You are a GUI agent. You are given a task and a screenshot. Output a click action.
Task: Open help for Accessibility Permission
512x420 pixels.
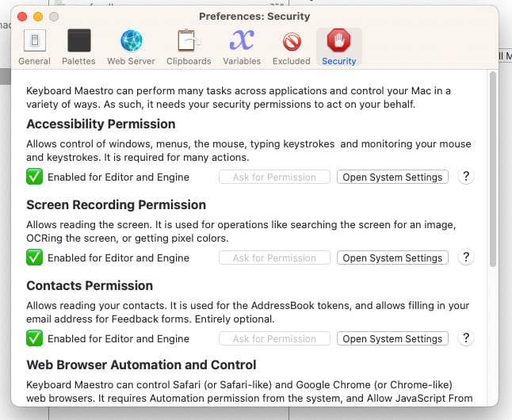pos(466,177)
